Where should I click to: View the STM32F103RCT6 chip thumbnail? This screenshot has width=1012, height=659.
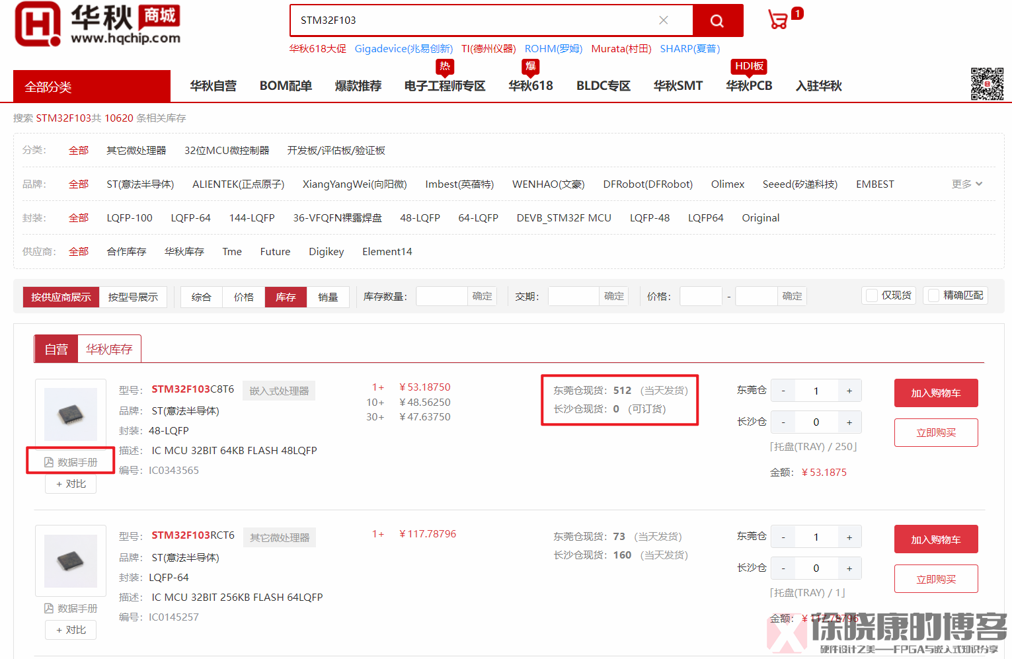[x=71, y=561]
